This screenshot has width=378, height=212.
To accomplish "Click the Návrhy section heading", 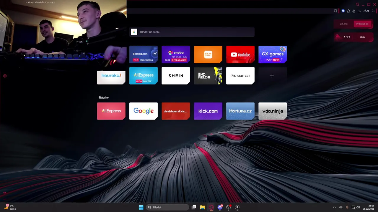I will pyautogui.click(x=104, y=97).
